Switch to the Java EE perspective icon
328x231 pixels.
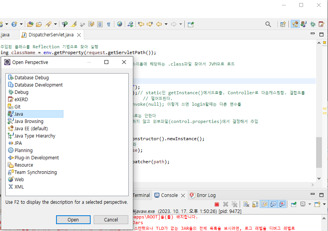pos(295,24)
